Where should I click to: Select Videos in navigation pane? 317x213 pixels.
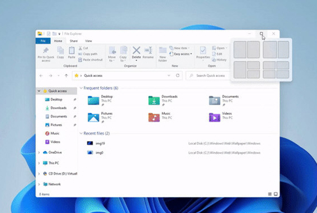click(55, 142)
